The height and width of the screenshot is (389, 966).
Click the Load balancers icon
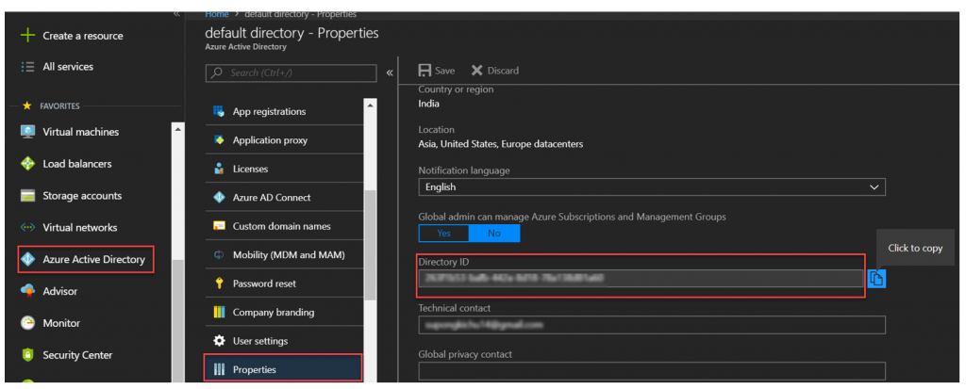click(x=27, y=164)
